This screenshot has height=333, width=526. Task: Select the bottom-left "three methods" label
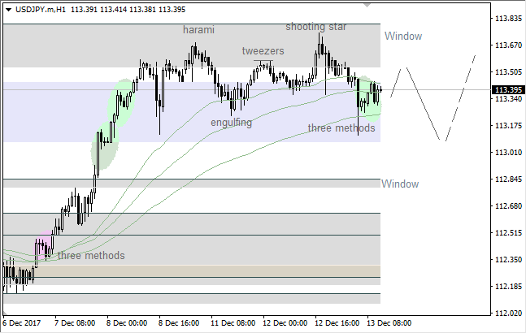click(91, 256)
